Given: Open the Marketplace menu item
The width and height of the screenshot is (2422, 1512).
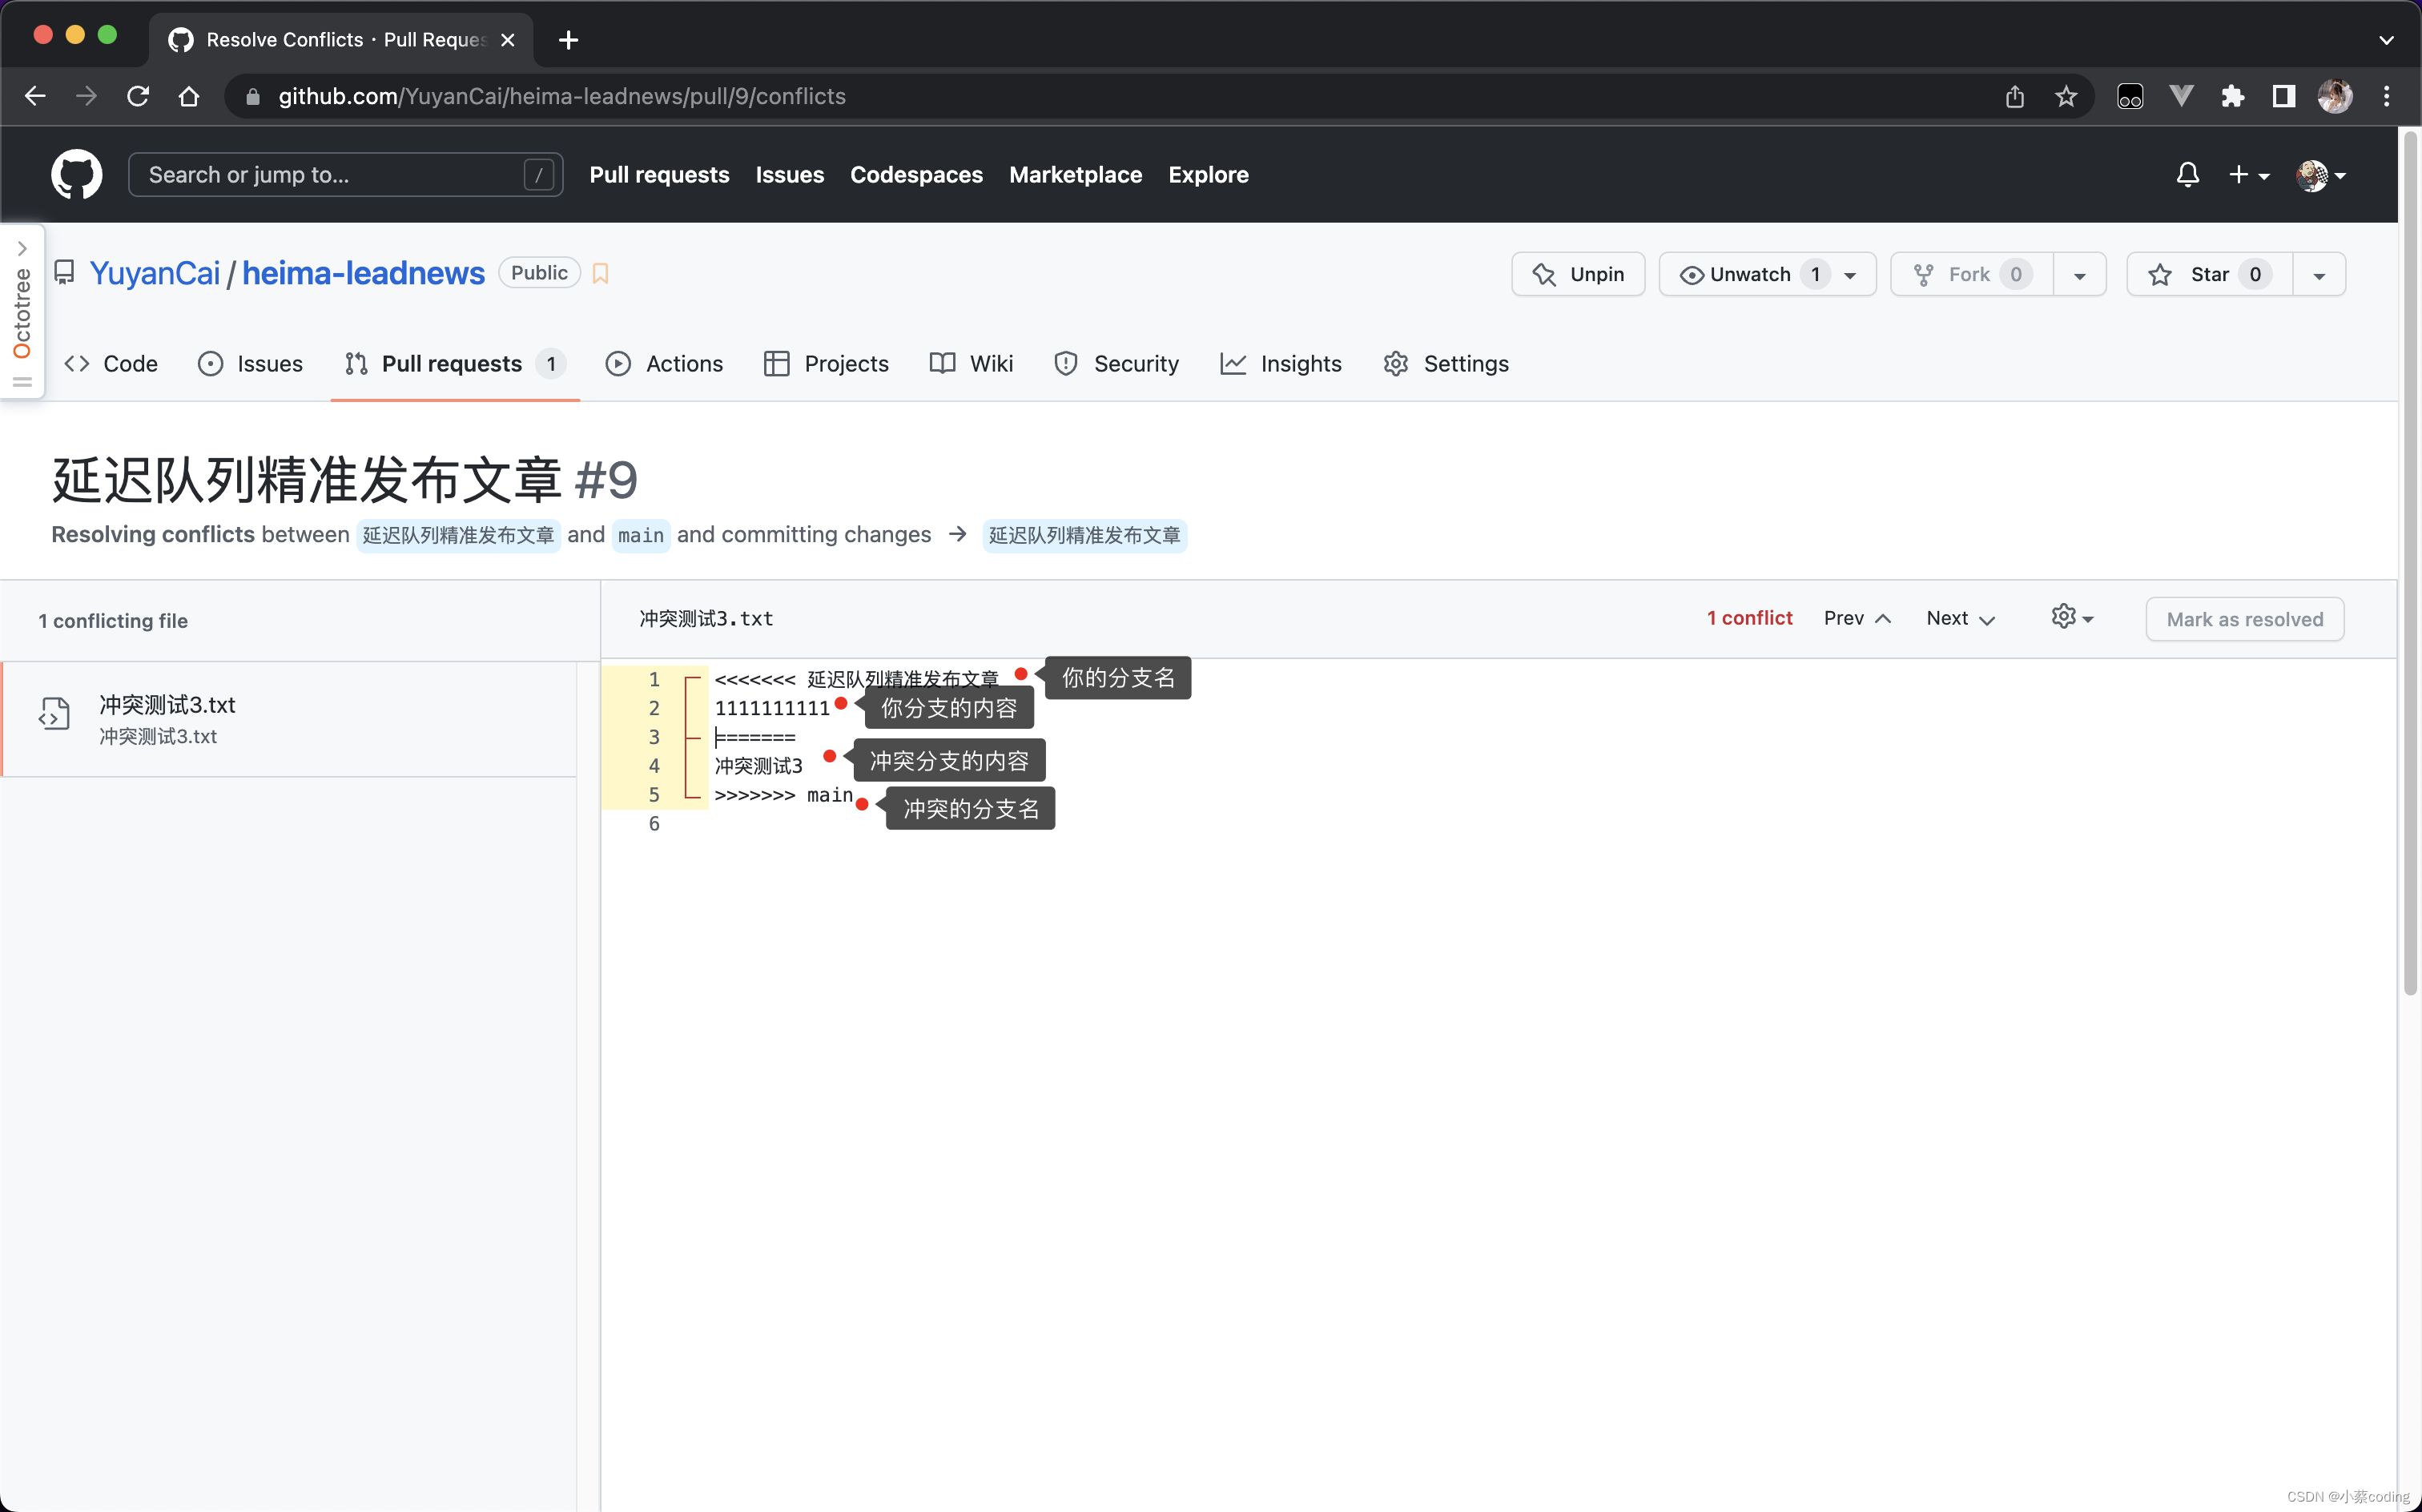Looking at the screenshot, I should 1075,174.
